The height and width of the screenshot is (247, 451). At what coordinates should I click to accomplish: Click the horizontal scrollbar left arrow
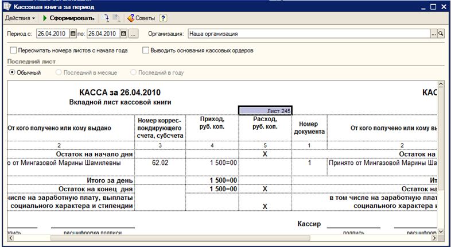coord(11,238)
